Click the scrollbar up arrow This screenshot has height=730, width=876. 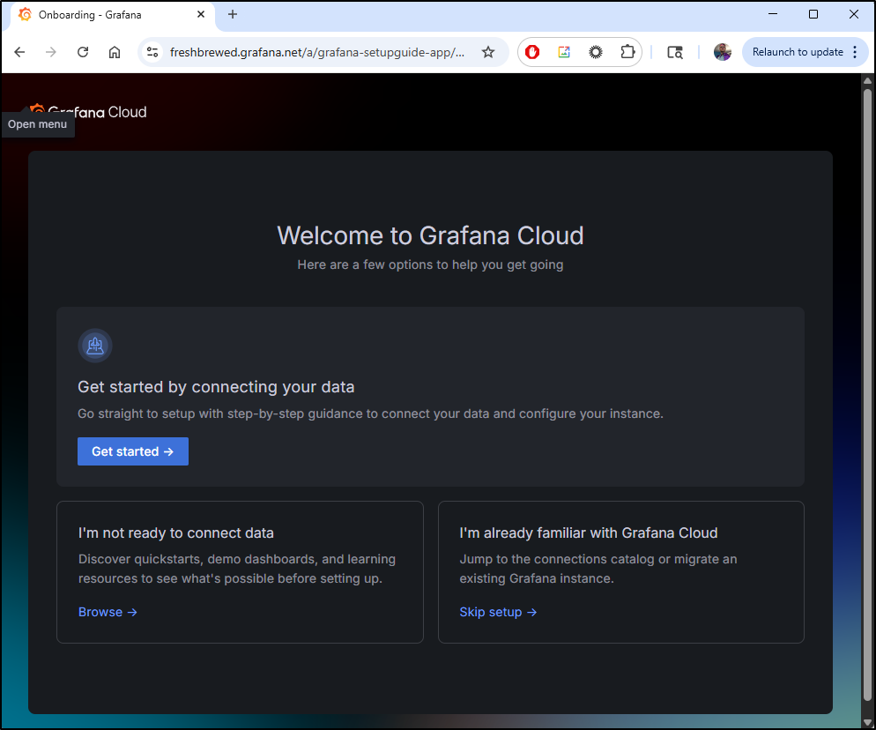tap(867, 80)
